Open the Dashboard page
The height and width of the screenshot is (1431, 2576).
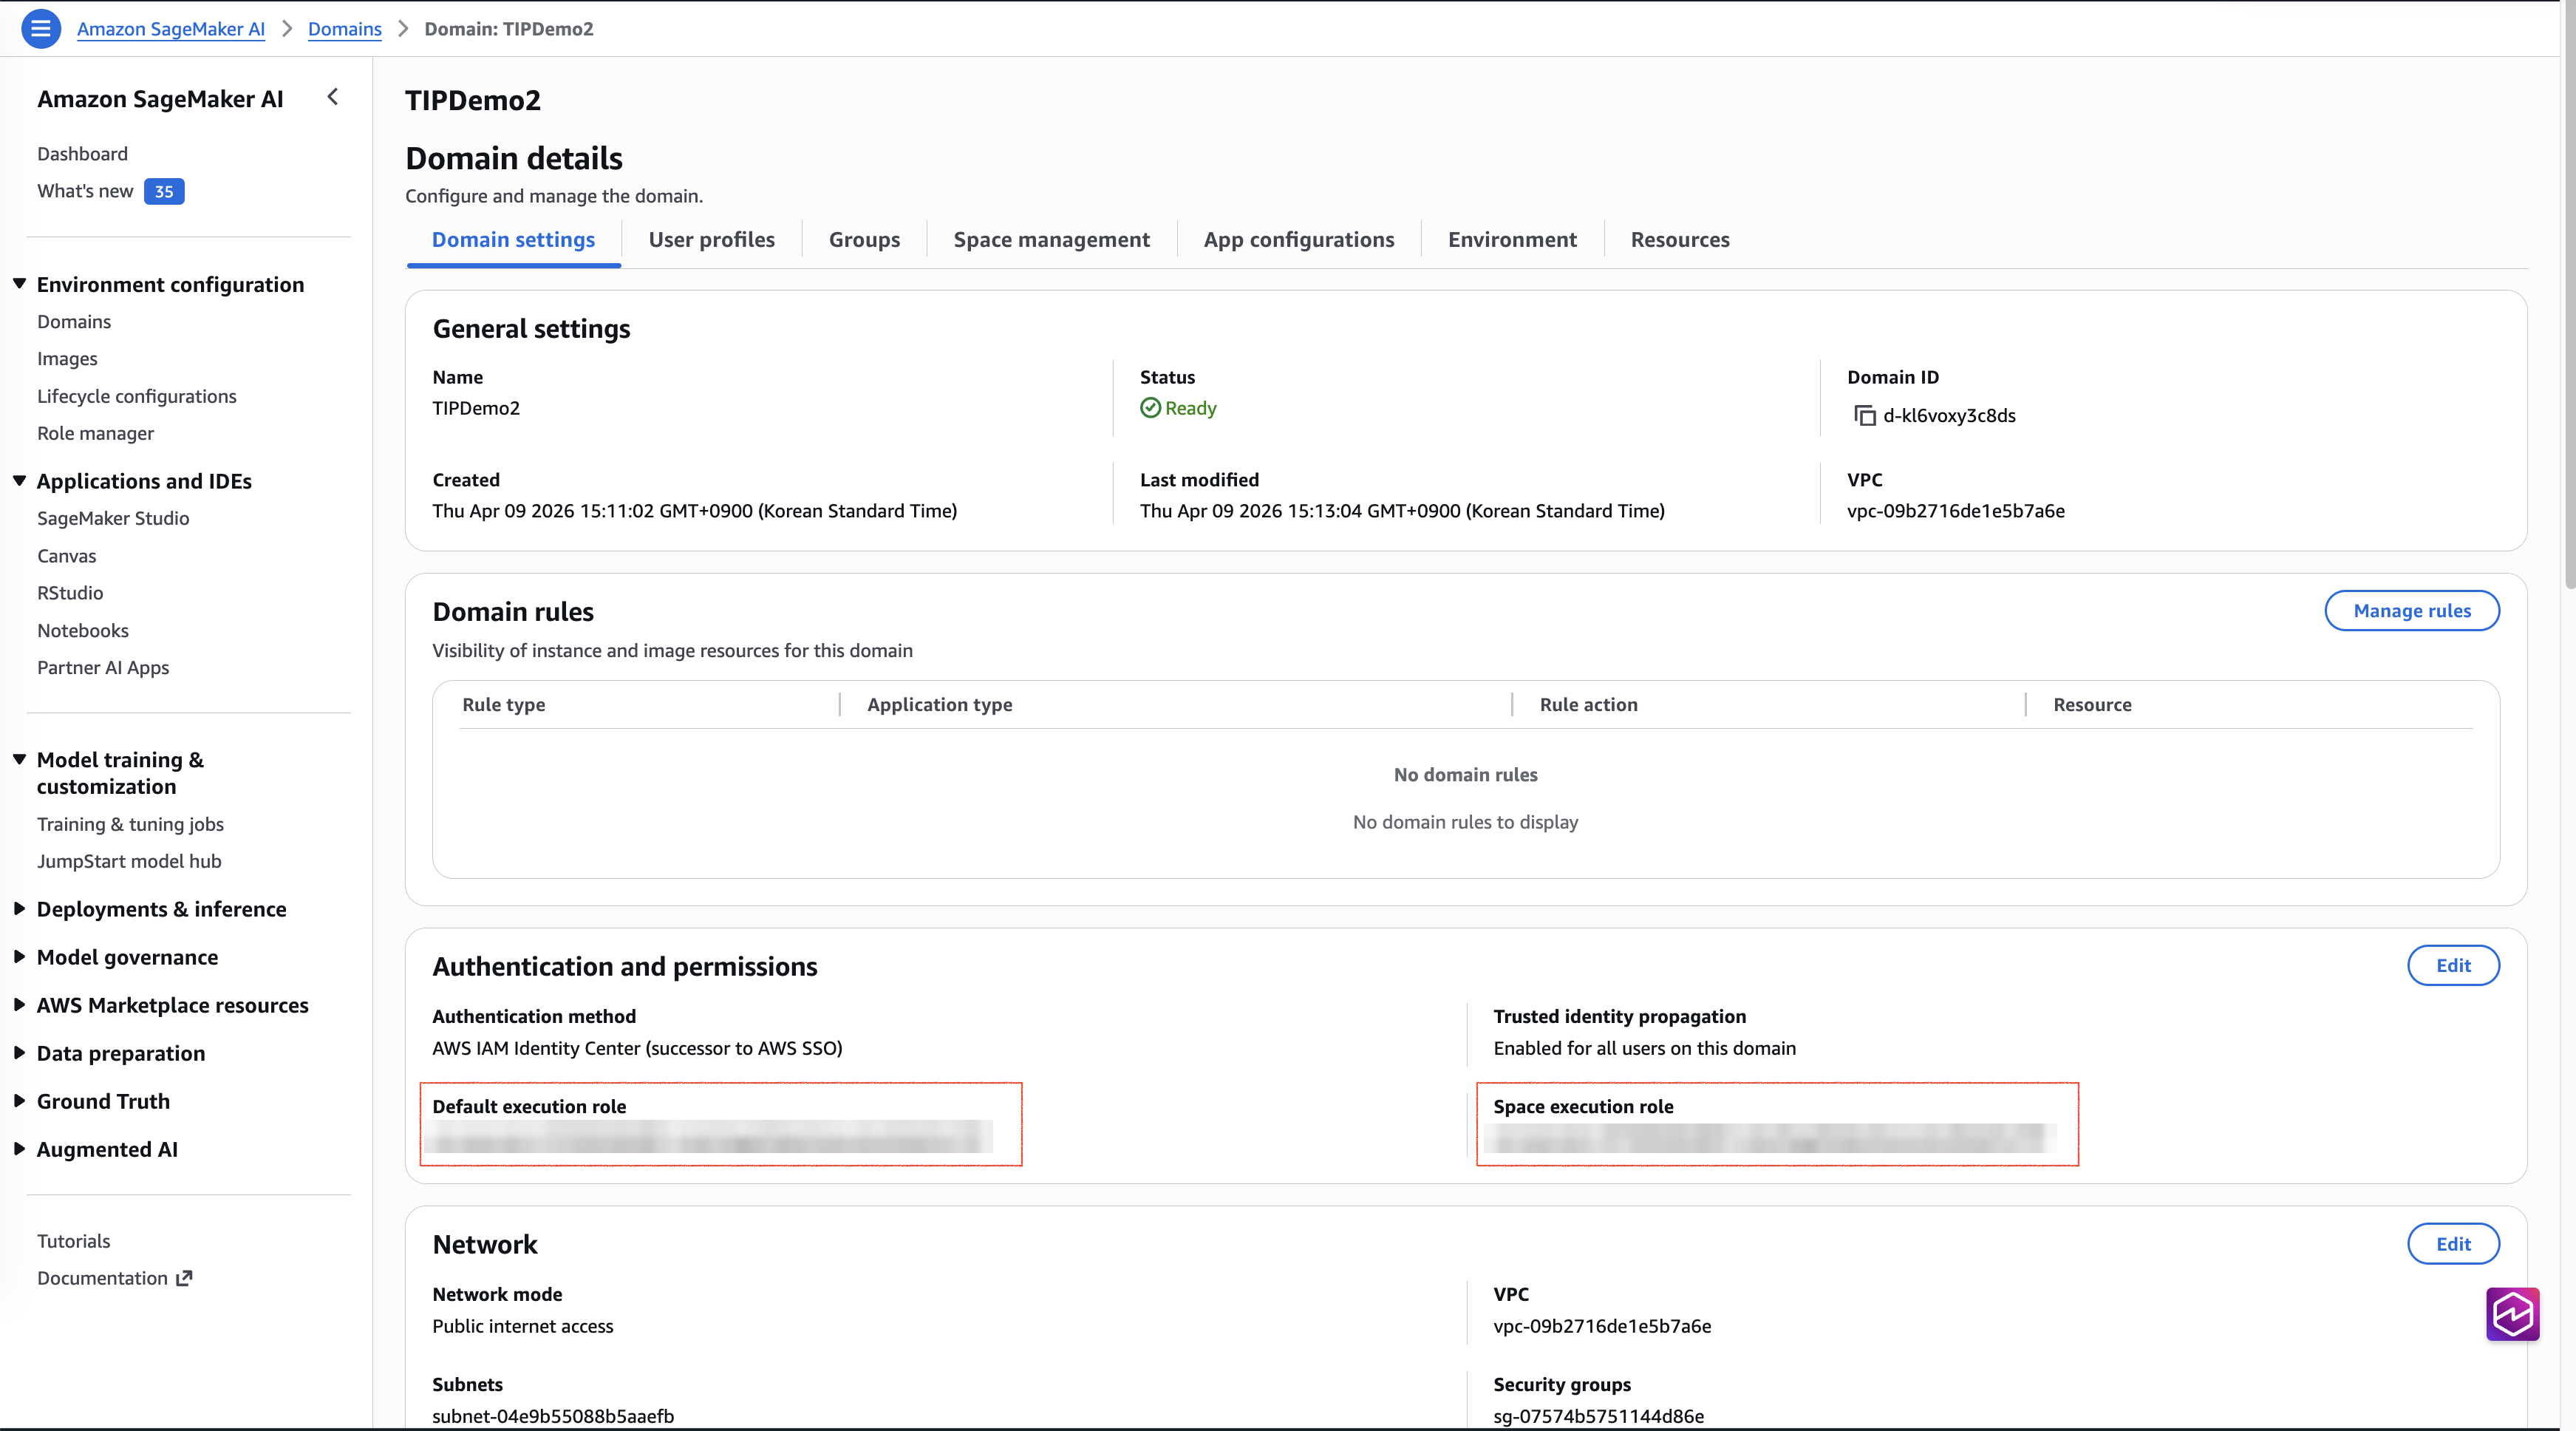point(83,154)
